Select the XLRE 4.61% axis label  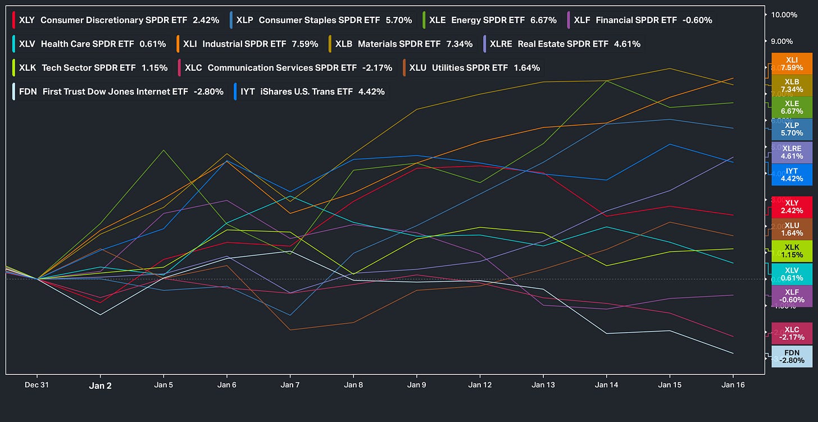[792, 152]
